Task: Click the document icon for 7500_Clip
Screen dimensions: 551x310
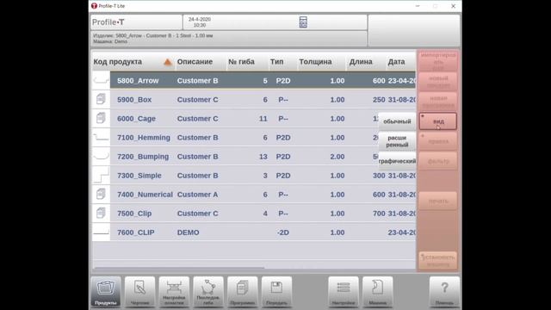Action: 102,214
